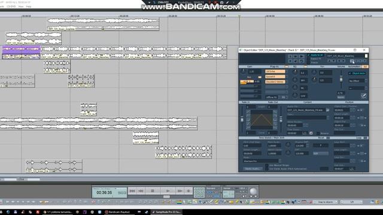Click the Fade In slider handle

click(x=242, y=119)
